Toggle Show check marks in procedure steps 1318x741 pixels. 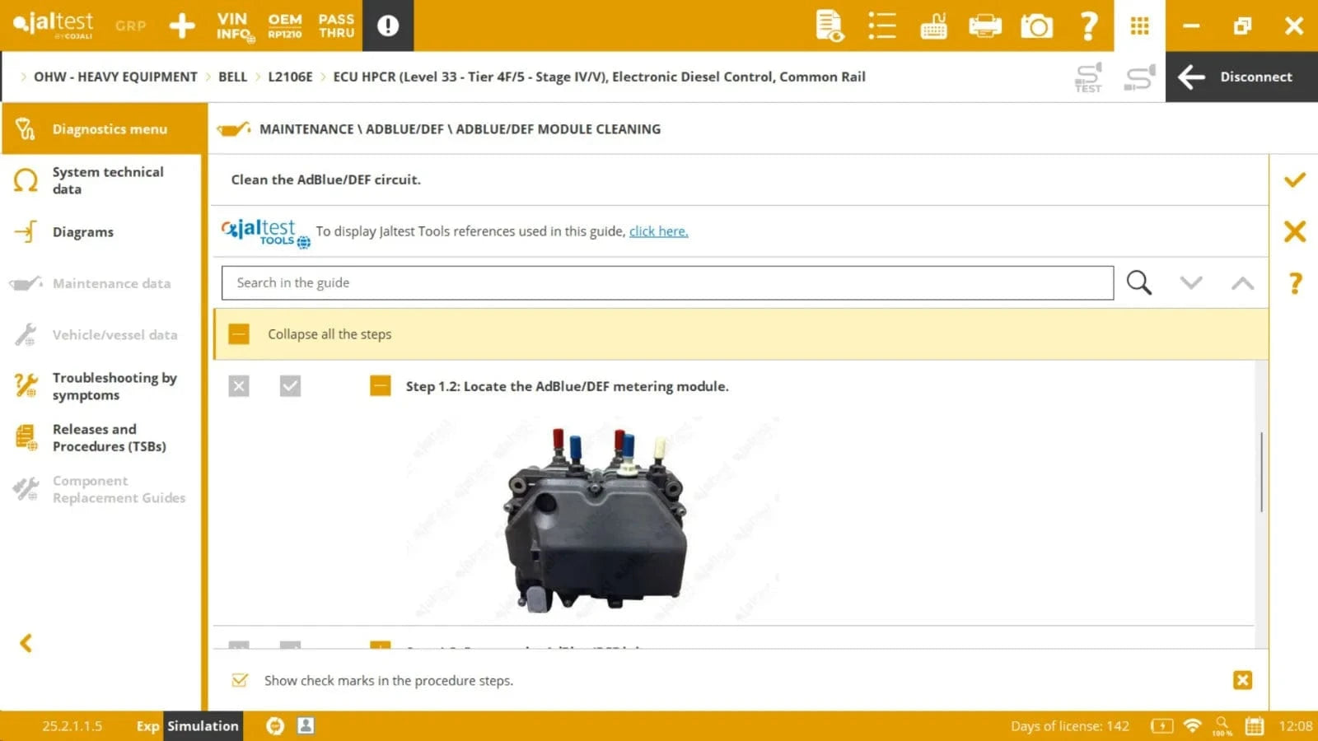coord(240,680)
